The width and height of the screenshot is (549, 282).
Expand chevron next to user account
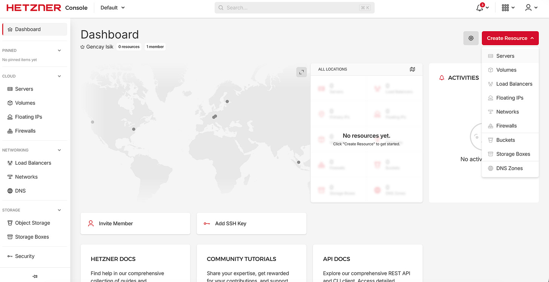click(x=536, y=8)
